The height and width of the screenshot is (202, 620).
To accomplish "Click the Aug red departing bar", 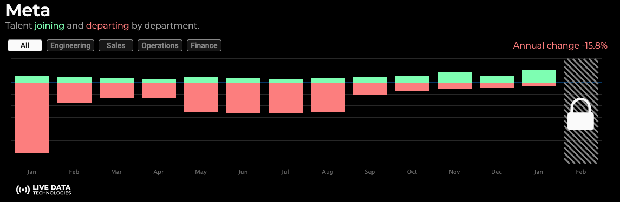I will coord(328,97).
